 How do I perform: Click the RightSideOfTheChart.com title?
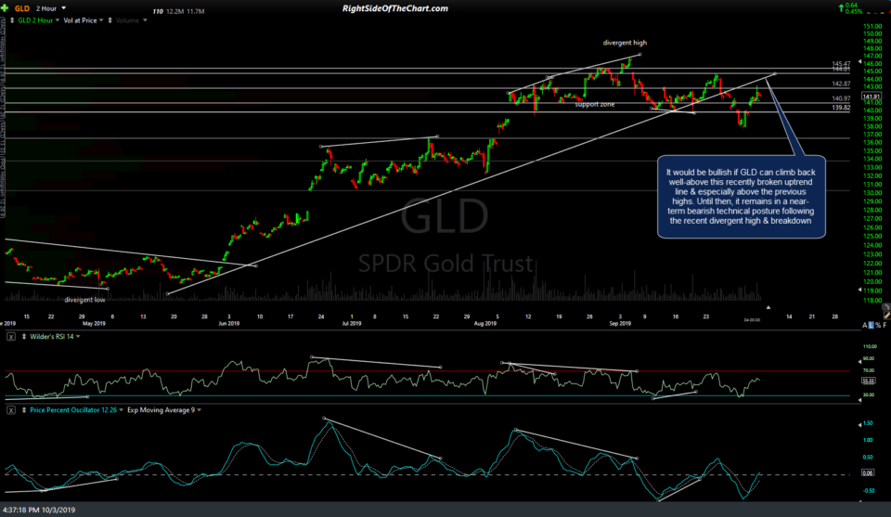(x=395, y=8)
